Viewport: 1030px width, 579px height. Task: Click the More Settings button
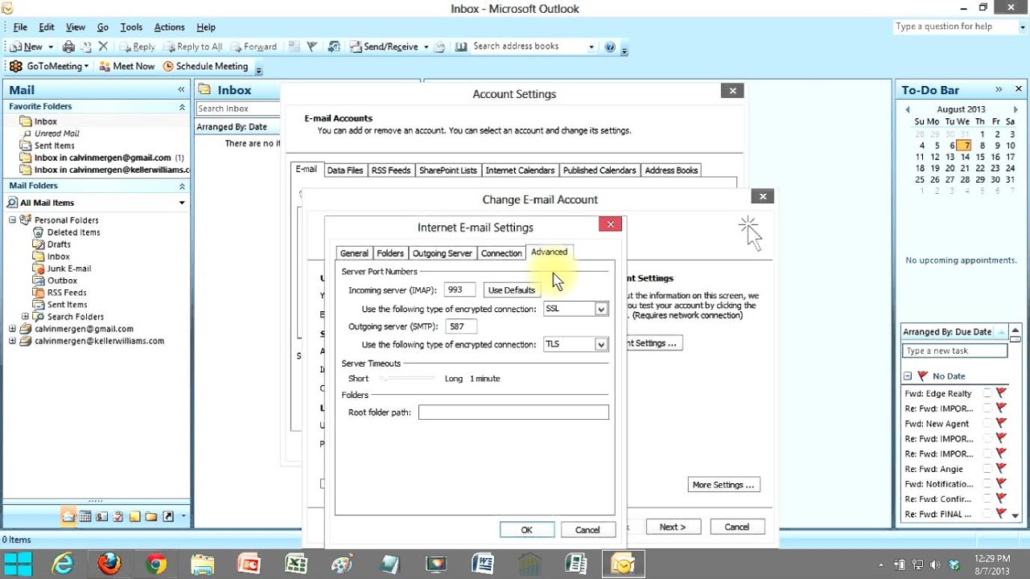coord(723,485)
